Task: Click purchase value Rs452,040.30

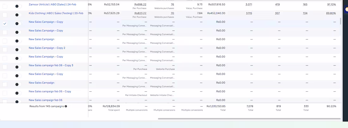Action: pos(216,13)
